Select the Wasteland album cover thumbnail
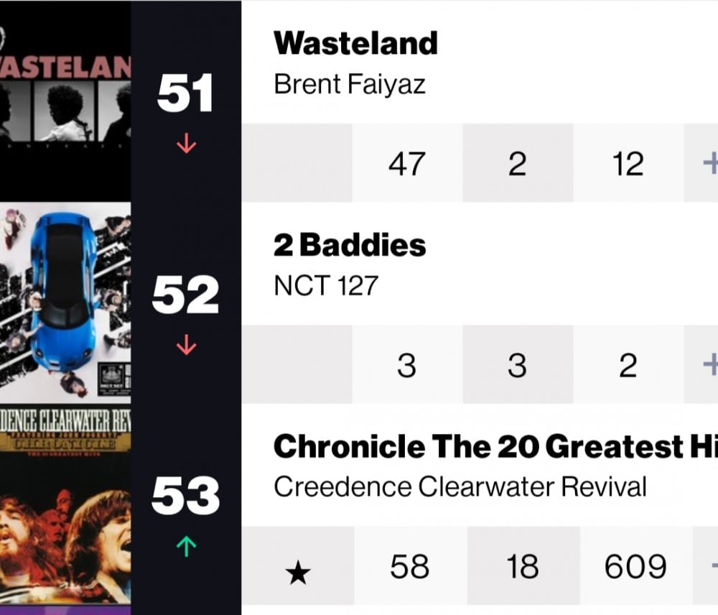Image resolution: width=718 pixels, height=615 pixels. (65, 101)
